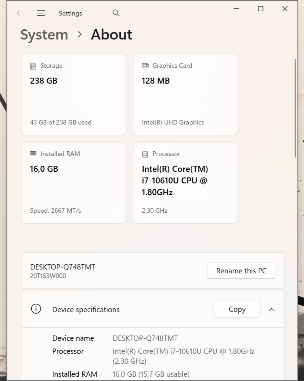
Task: Open the Storage 238 GB card
Action: click(74, 95)
